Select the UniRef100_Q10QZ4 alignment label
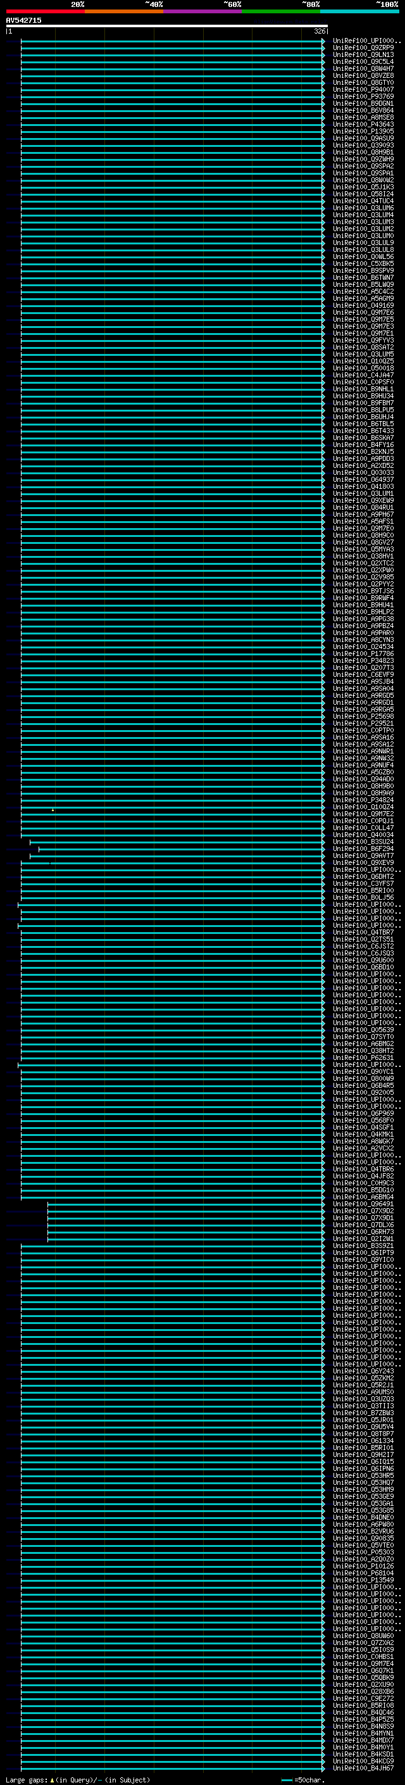The image size is (405, 1785). 363,807
